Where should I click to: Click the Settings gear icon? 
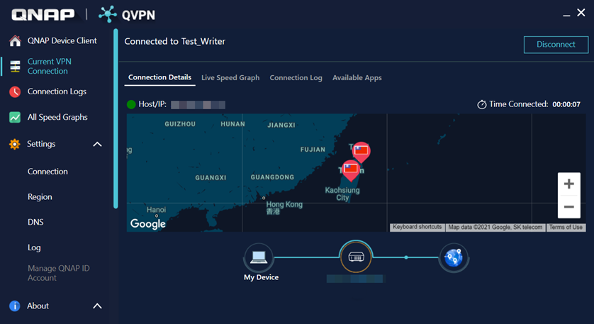tap(14, 144)
